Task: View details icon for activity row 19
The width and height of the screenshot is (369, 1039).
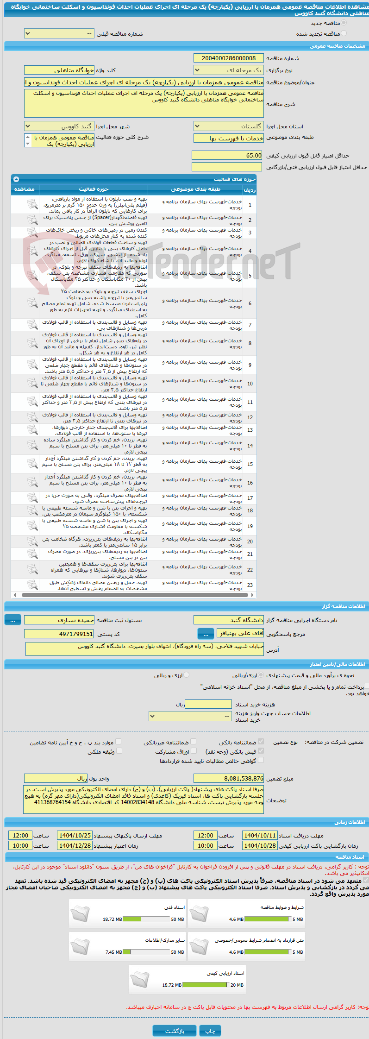Action: pos(32,526)
